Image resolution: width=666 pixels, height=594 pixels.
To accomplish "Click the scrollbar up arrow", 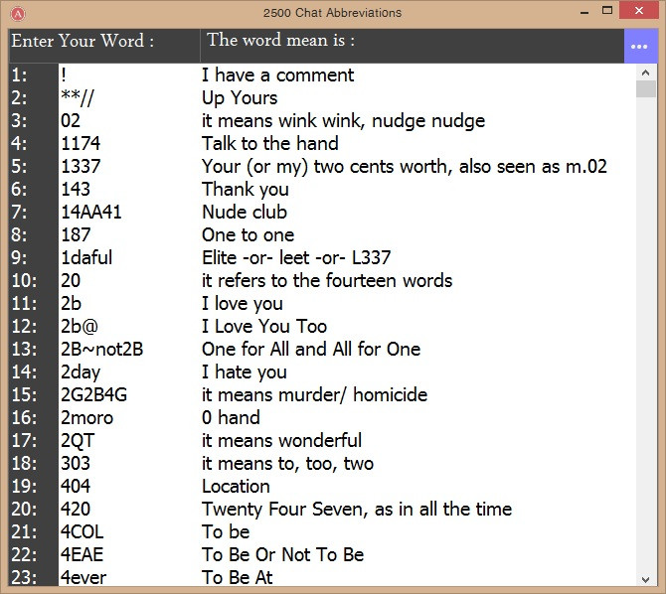I will coord(646,73).
